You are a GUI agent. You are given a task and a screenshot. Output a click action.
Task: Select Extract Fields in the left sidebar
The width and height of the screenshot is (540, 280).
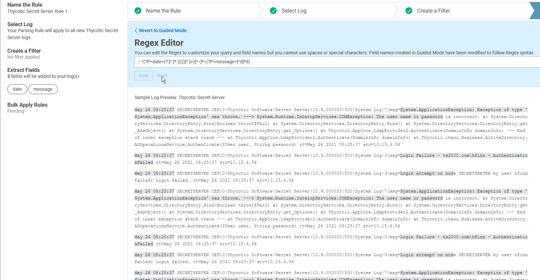click(x=24, y=70)
